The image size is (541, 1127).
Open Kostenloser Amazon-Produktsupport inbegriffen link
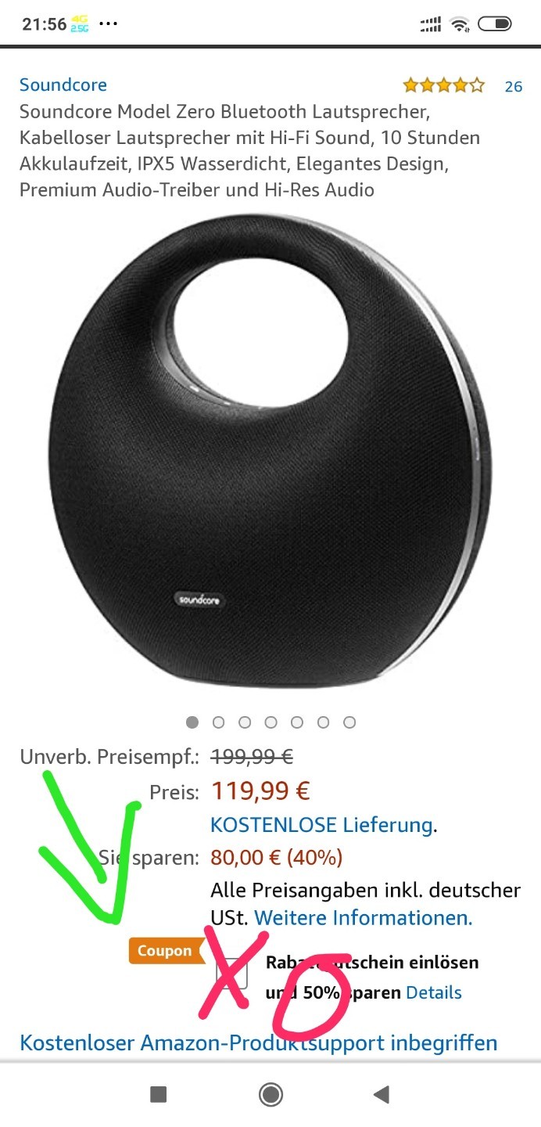[x=259, y=1043]
